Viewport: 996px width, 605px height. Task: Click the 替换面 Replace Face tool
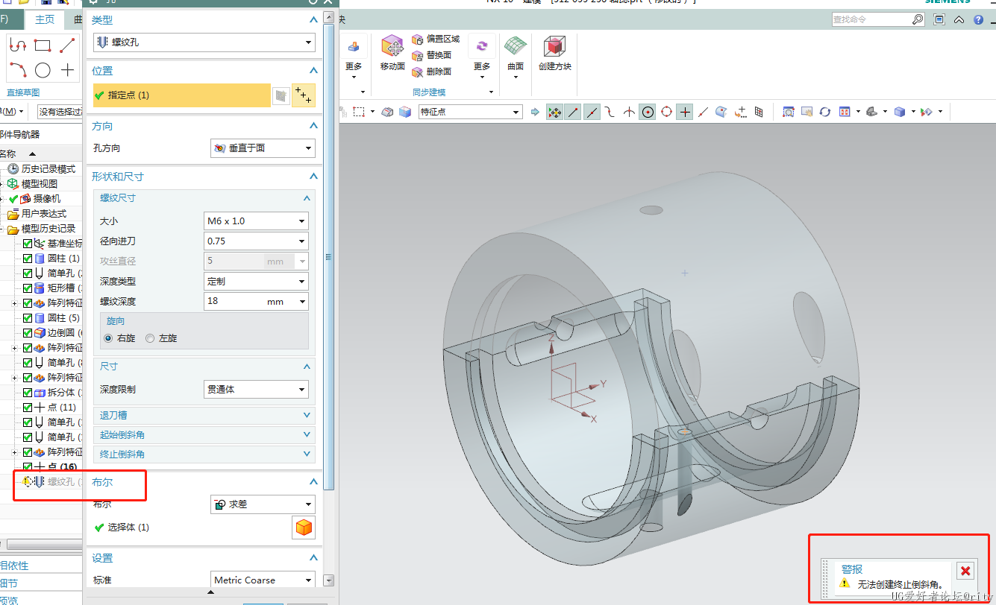(x=432, y=55)
